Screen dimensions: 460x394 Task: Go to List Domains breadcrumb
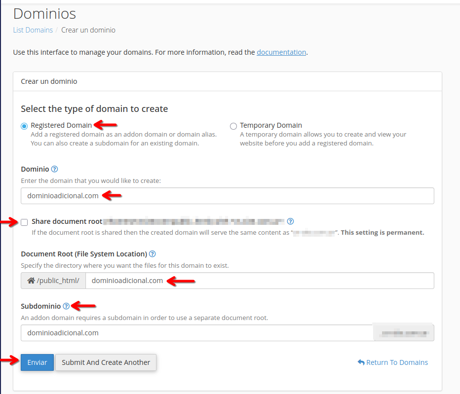click(33, 30)
